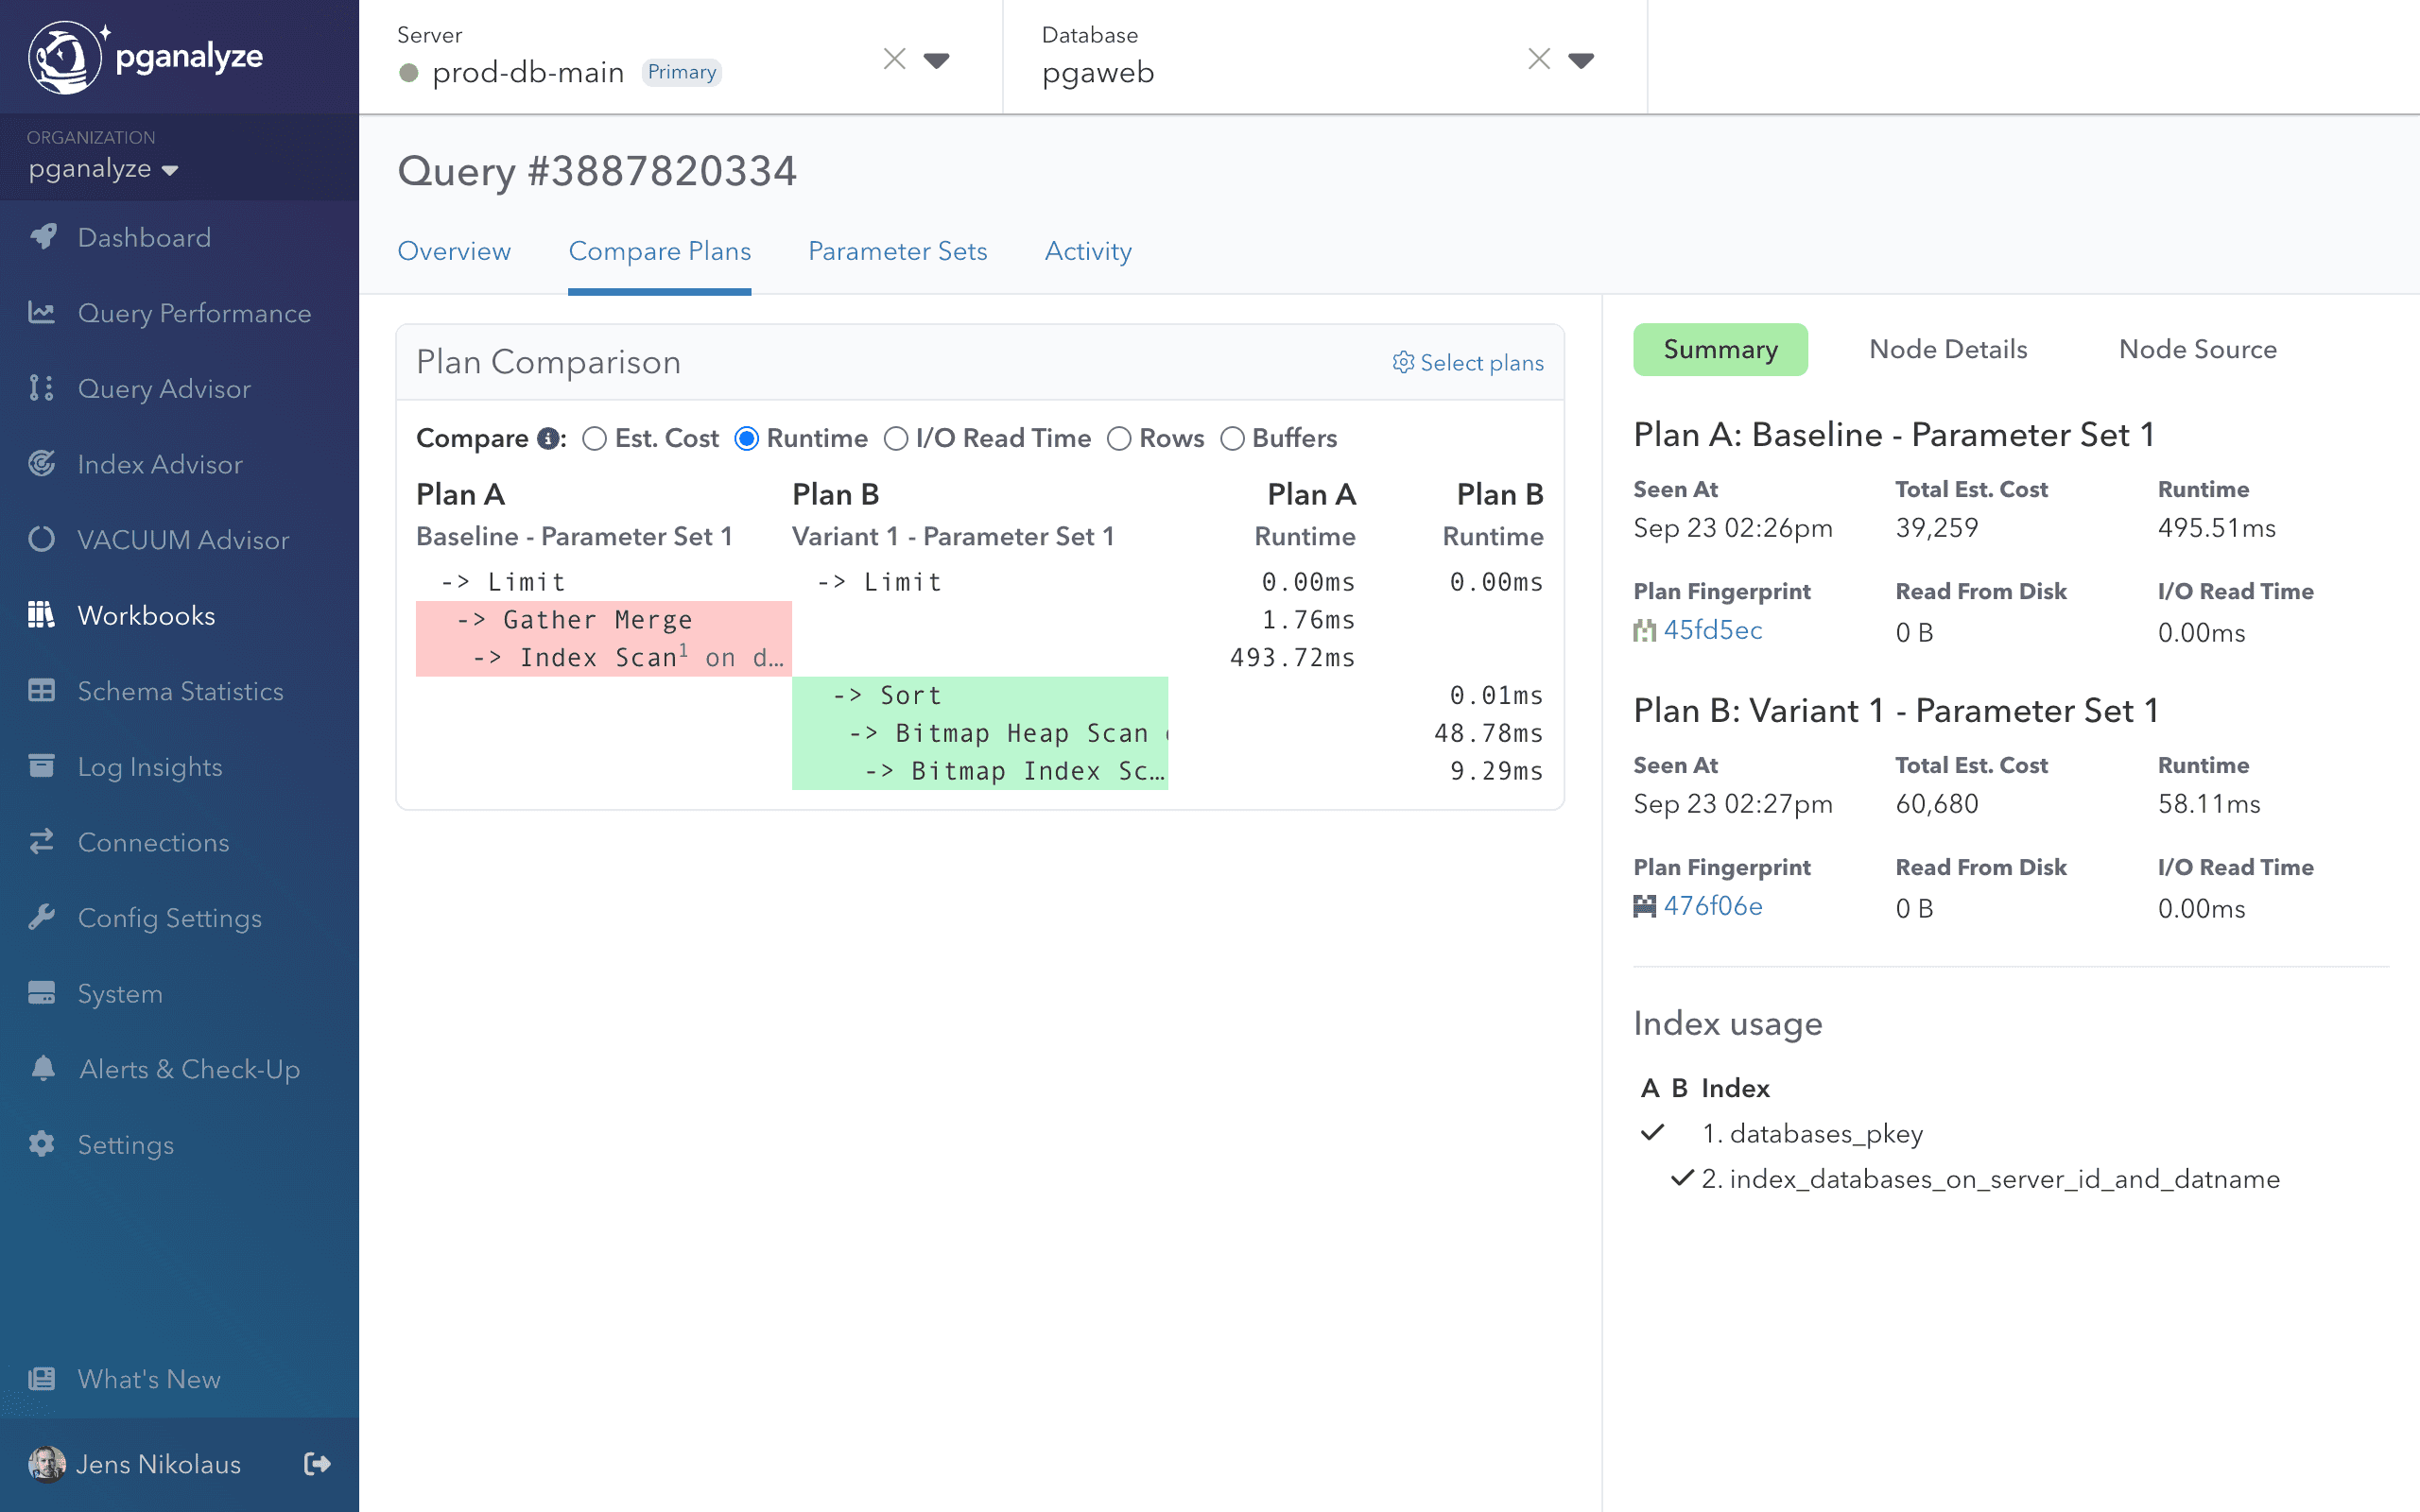Click the Index Advisor icon
This screenshot has width=2420, height=1512.
pyautogui.click(x=42, y=464)
